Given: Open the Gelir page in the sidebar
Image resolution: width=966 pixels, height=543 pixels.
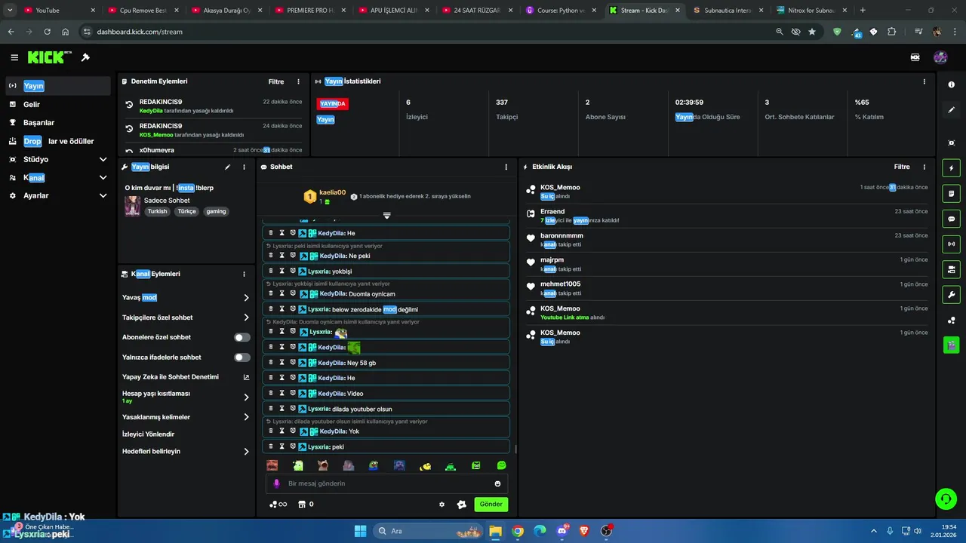Looking at the screenshot, I should [58, 104].
